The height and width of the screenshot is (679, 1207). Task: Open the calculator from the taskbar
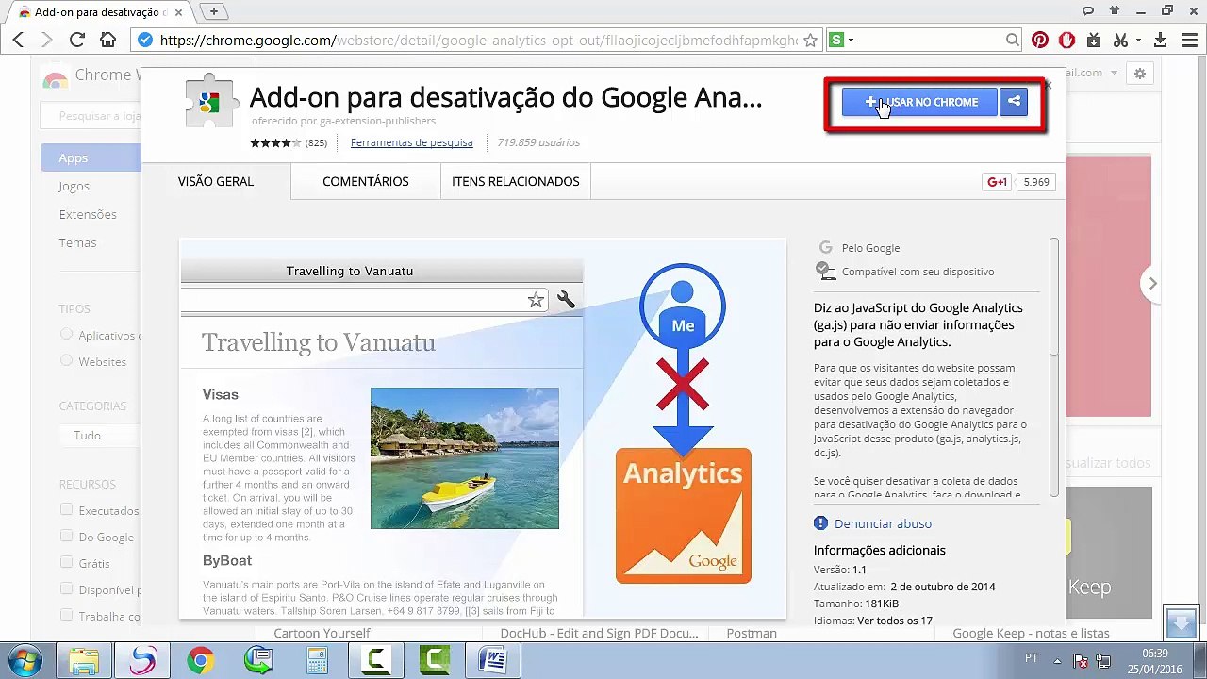pos(317,659)
